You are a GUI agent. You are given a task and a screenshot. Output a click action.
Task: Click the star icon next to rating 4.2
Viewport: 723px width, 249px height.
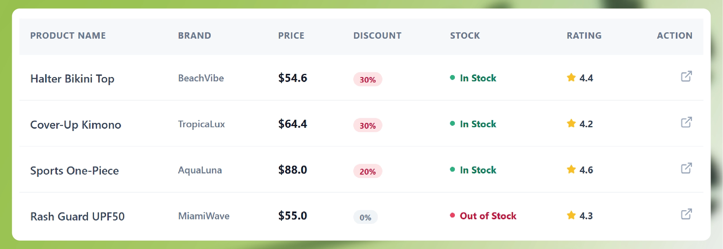[572, 123]
